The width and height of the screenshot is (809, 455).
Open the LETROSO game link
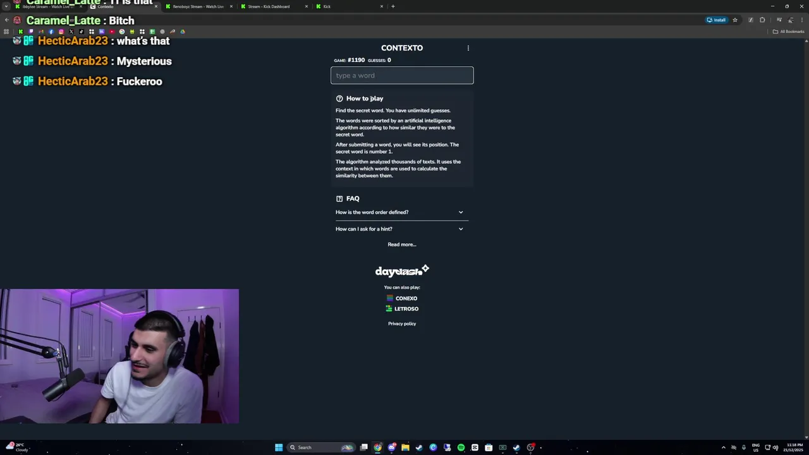click(402, 309)
